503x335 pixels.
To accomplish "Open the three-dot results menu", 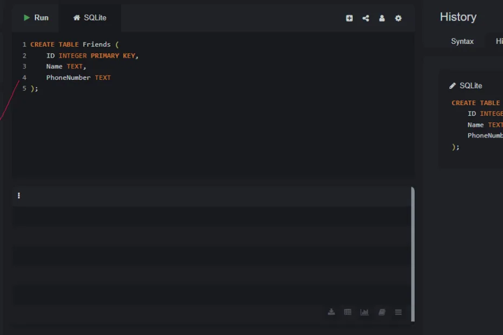I will [x=19, y=196].
